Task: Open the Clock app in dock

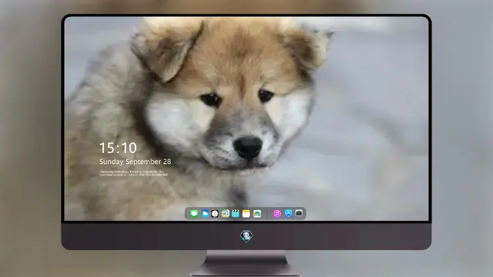Action: 215,213
